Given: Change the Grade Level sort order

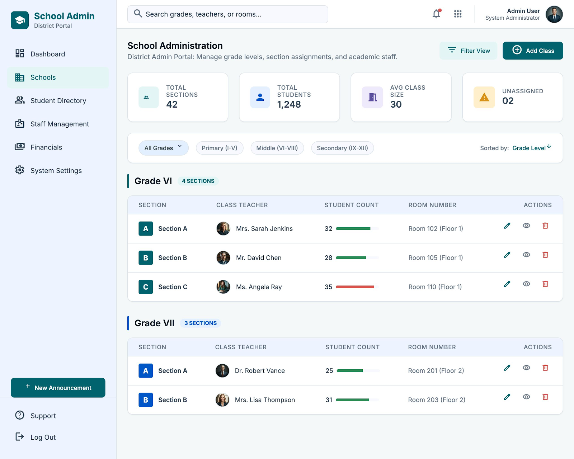Looking at the screenshot, I should (532, 148).
